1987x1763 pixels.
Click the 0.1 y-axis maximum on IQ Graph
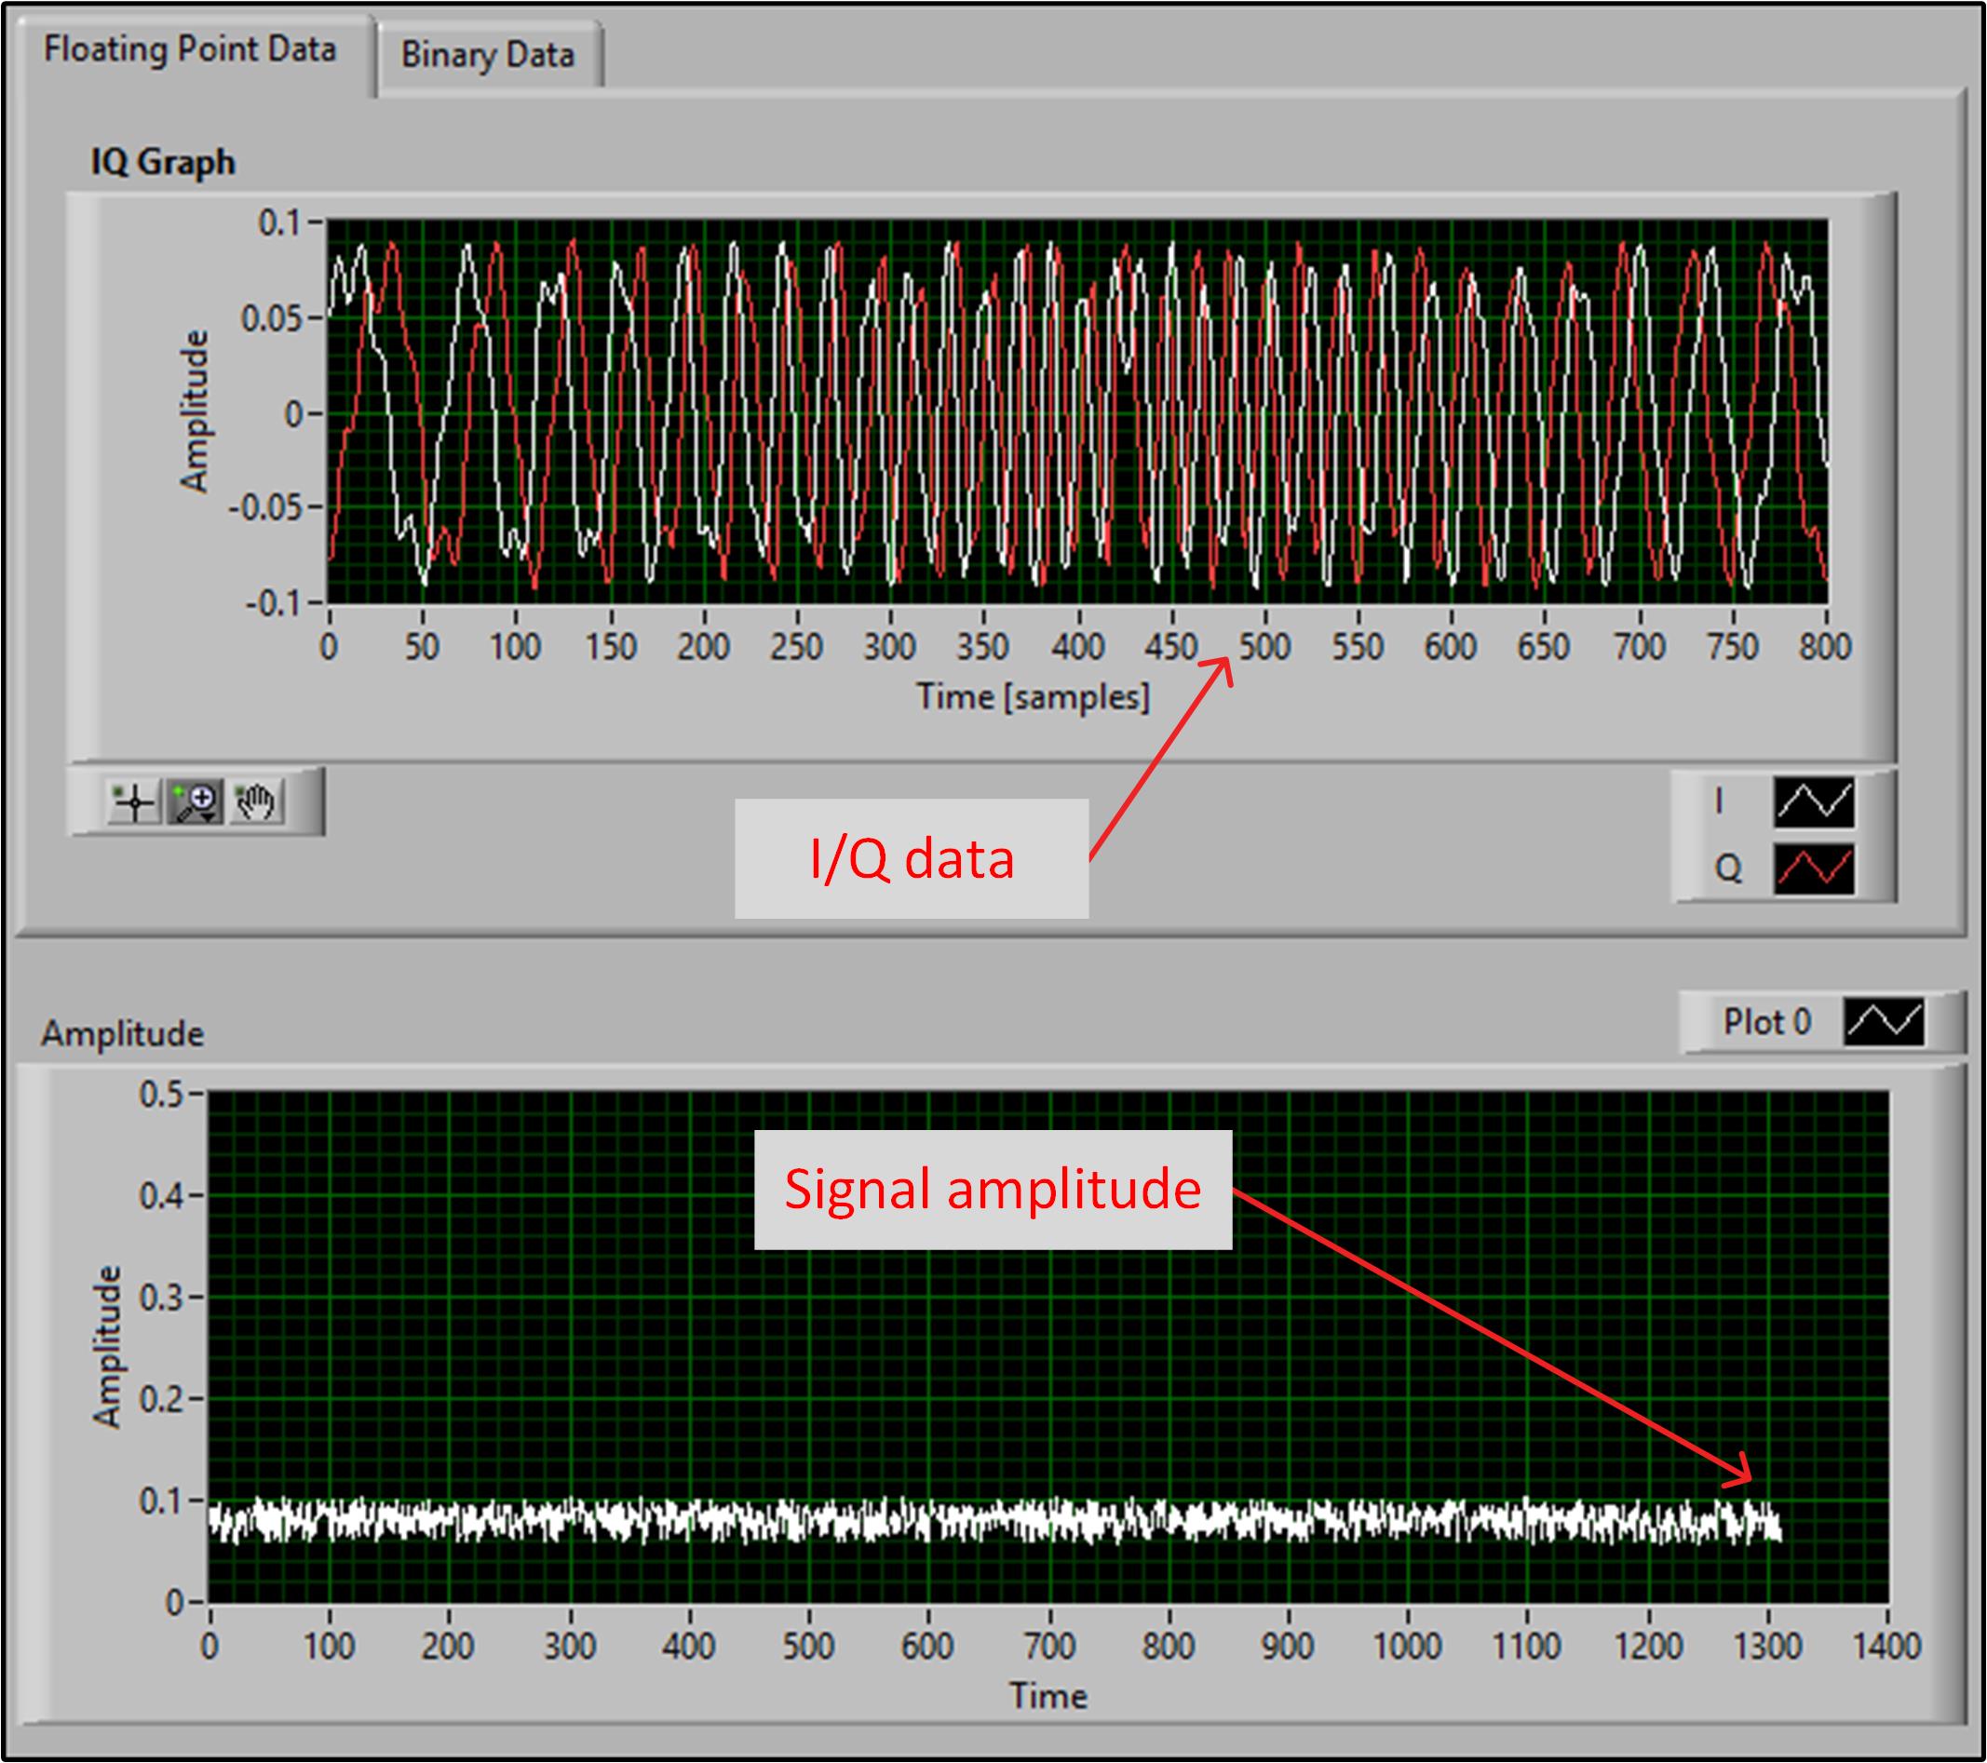click(279, 223)
